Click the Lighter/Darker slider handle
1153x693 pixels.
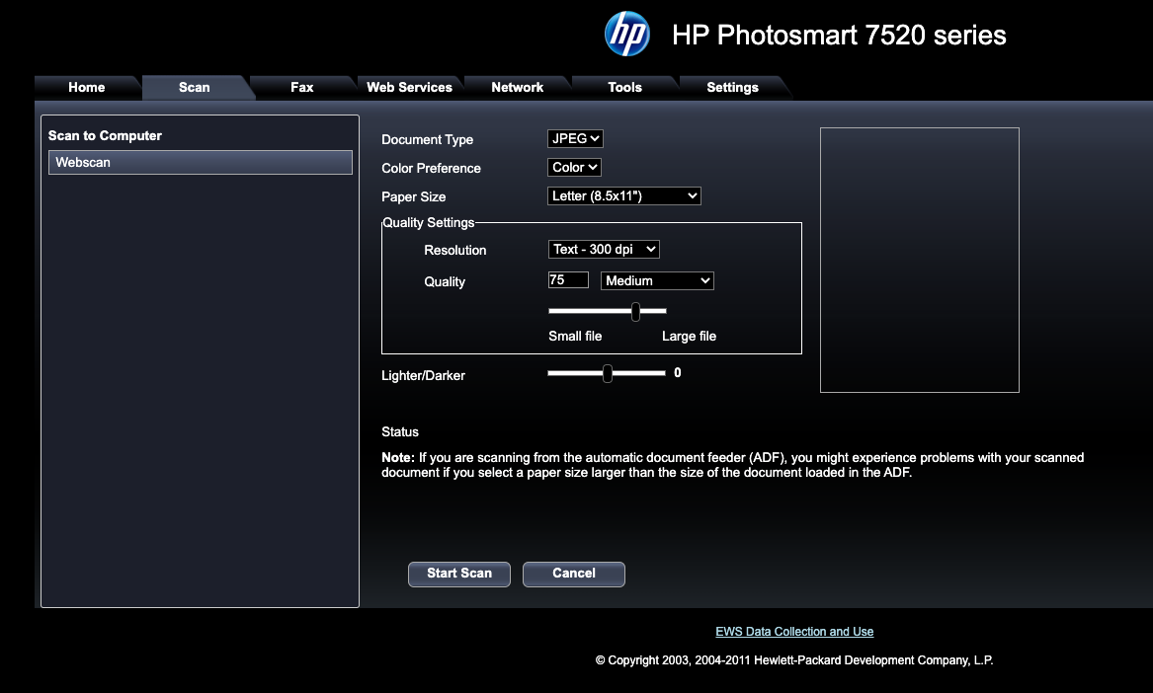[608, 373]
